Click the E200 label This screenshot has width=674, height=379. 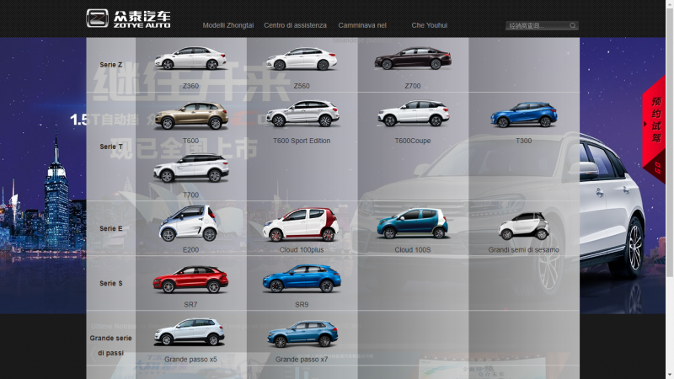(190, 249)
